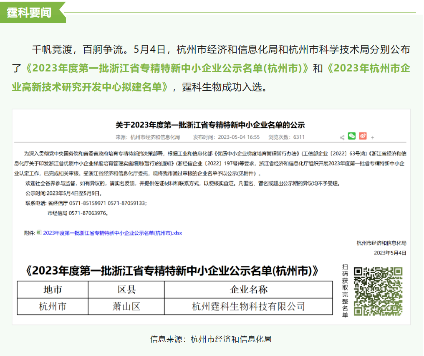Click the announcement headline 关于2023年度第一批

(210, 125)
